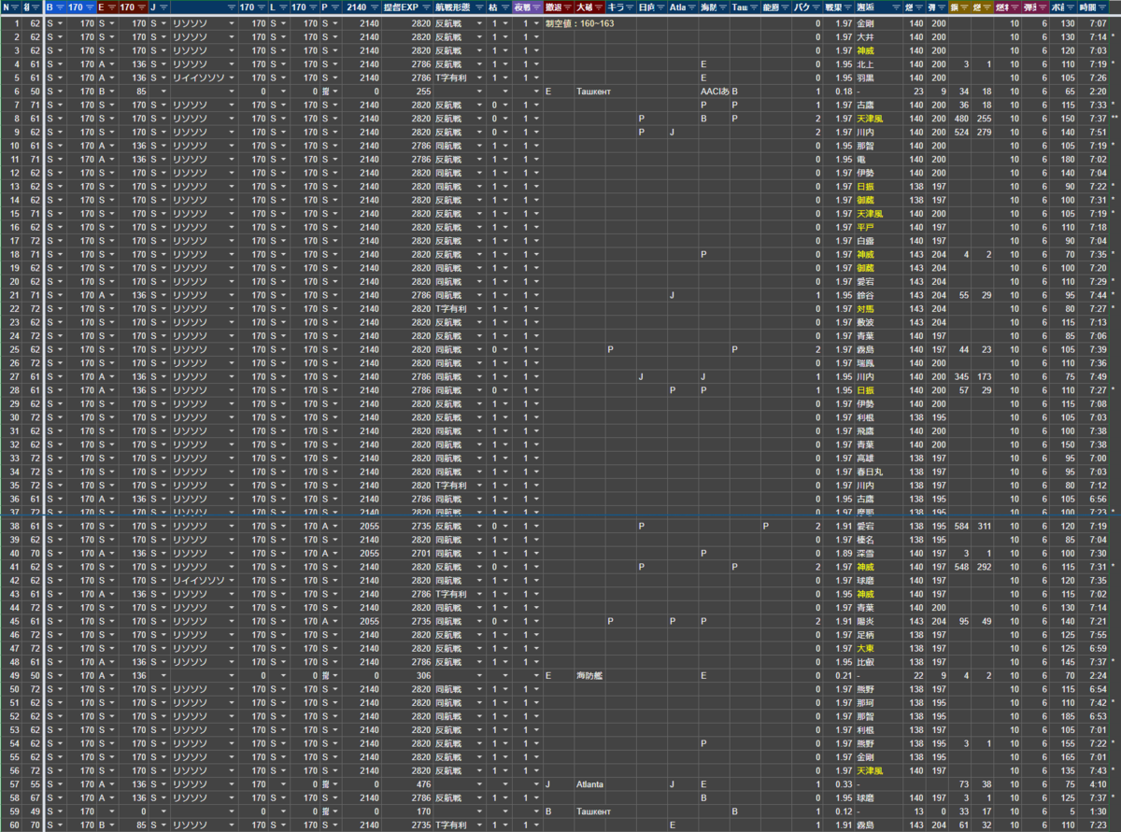Open the filter icon on the 枯 header
This screenshot has width=1121, height=832.
505,7
